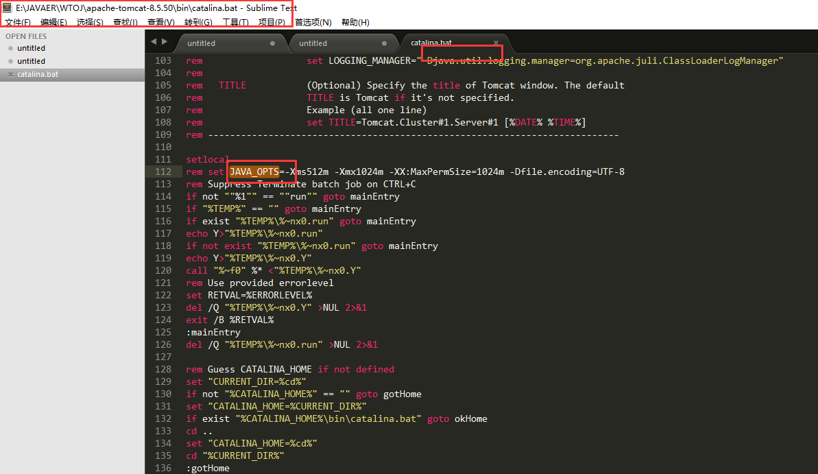Click line number 136 in the gutter
Screen dimensions: 818x474
tap(163, 468)
